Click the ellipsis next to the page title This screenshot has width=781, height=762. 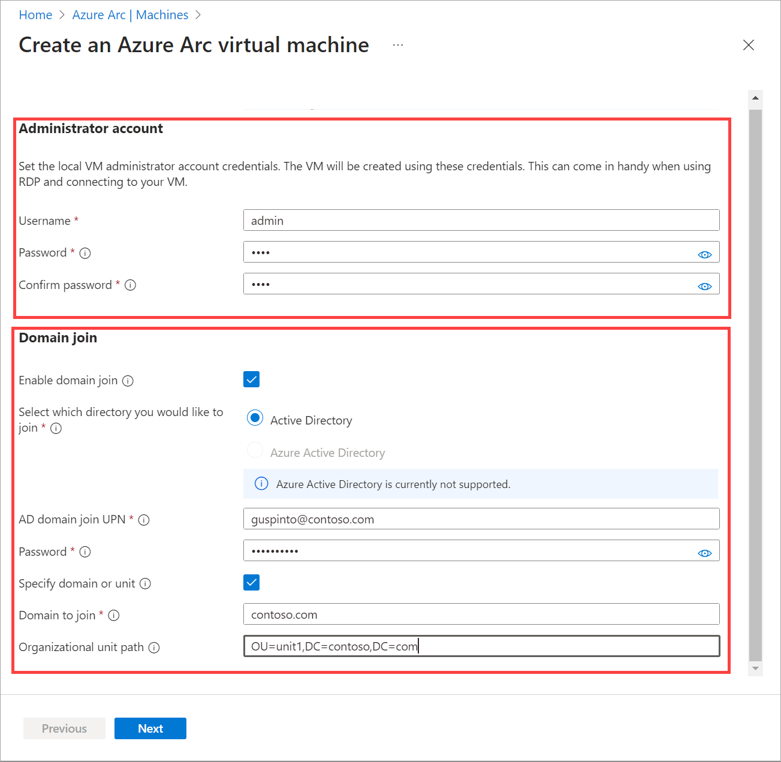[397, 44]
